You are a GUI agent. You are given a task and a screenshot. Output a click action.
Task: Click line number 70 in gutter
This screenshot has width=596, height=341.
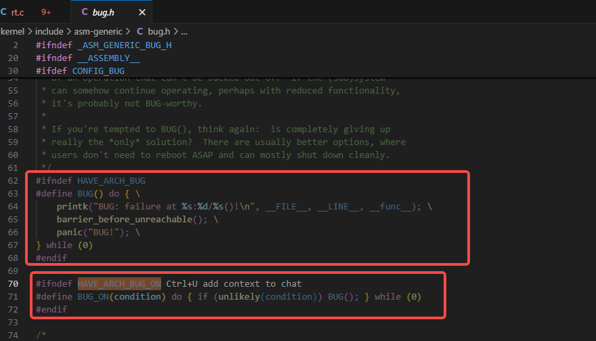(13, 284)
